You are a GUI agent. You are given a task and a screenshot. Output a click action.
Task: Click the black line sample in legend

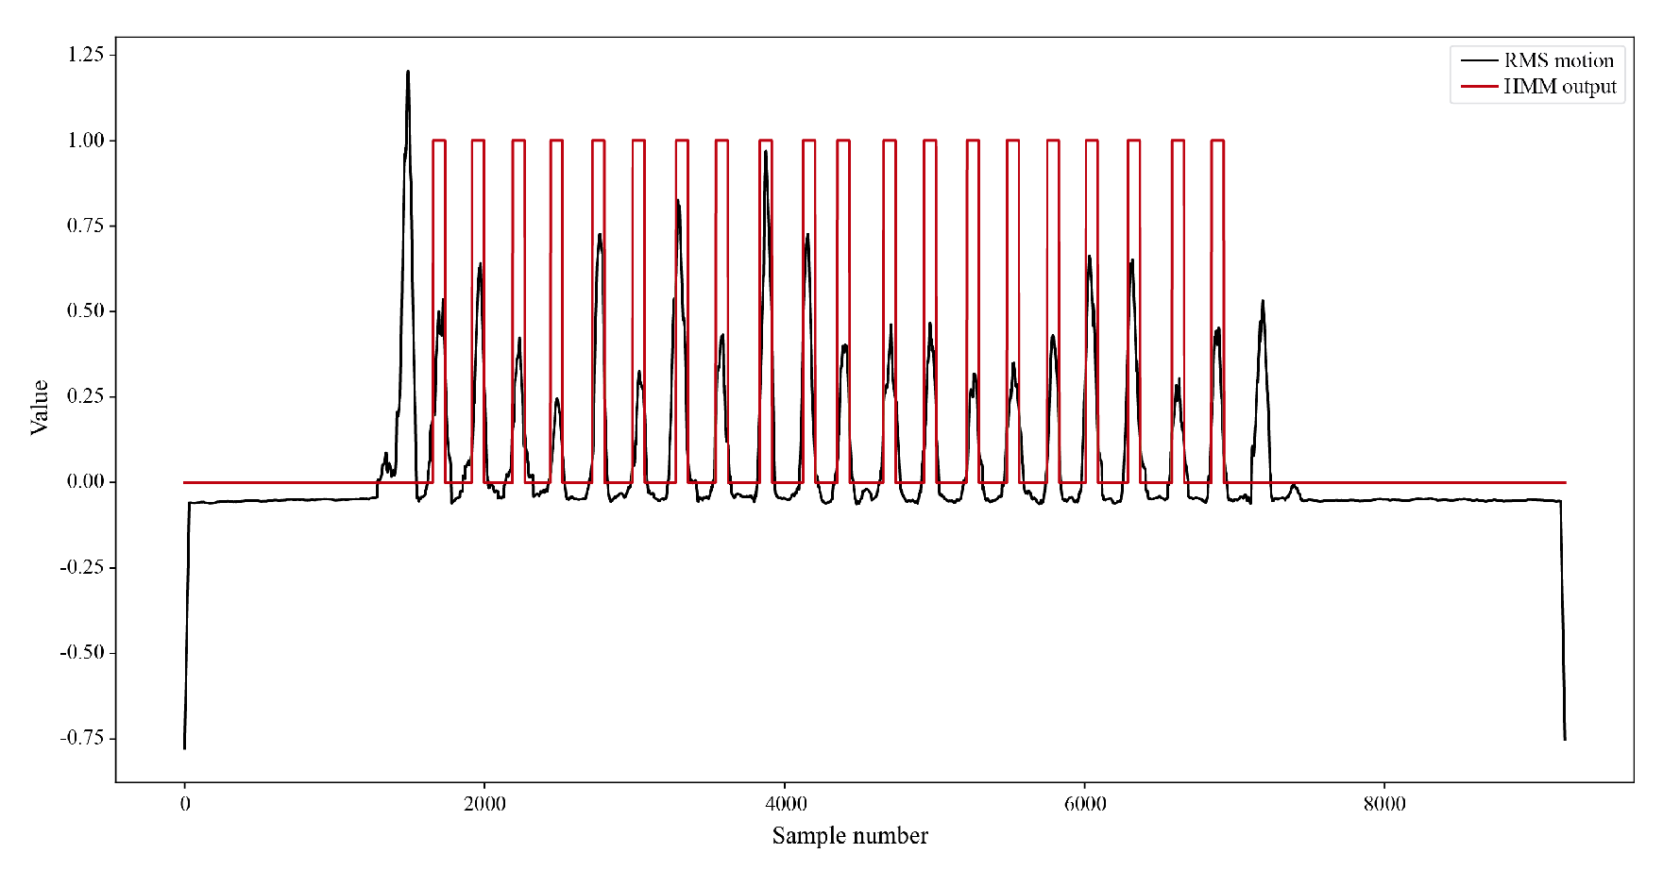click(x=1478, y=60)
